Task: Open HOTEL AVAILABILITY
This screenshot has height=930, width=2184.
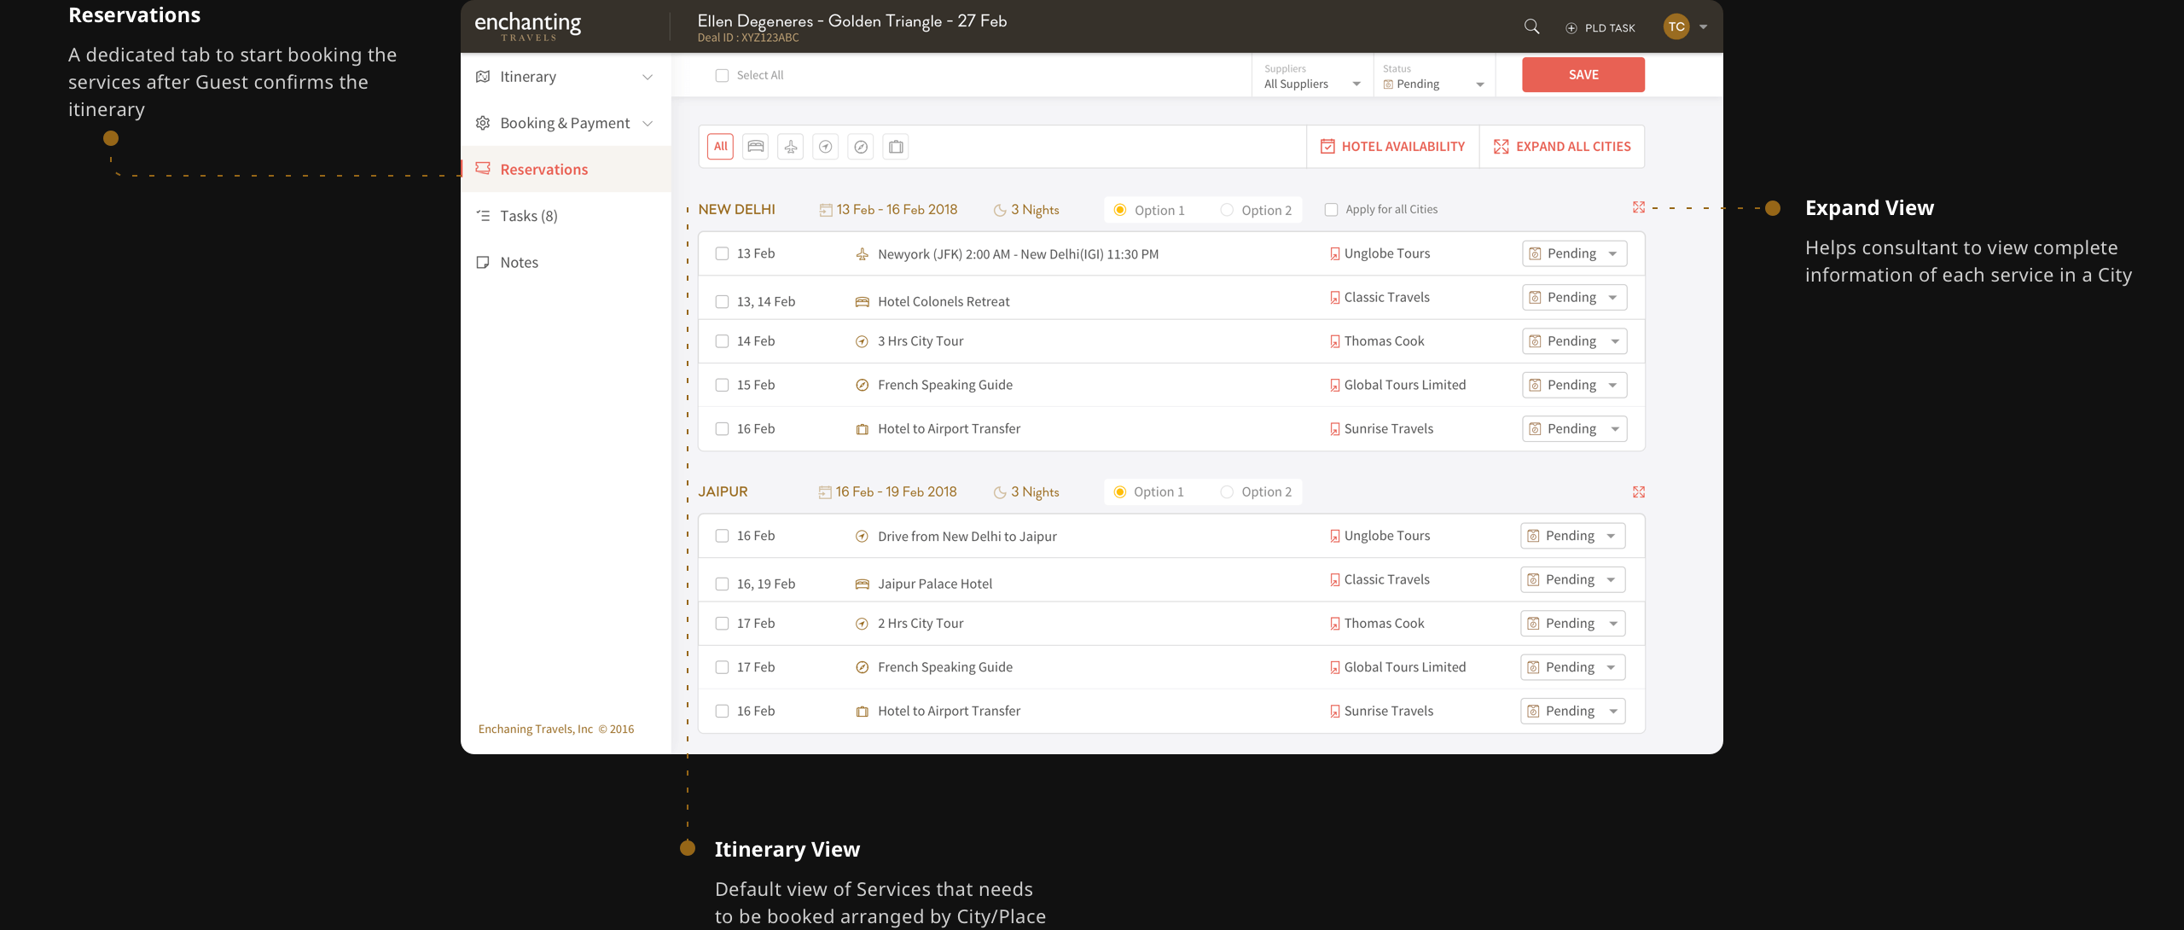Action: point(1392,146)
